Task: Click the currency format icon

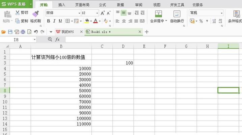Action: [192, 21]
